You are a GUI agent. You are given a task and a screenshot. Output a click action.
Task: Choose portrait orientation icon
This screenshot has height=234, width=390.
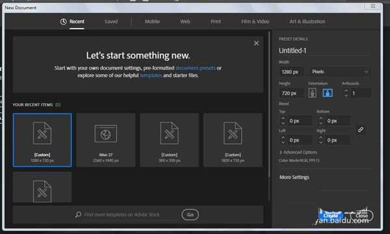[312, 93]
